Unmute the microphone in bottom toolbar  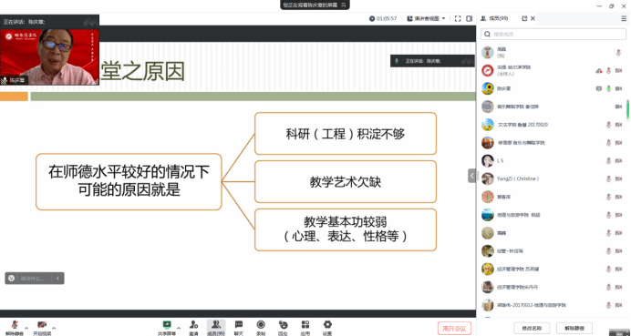pos(15,327)
